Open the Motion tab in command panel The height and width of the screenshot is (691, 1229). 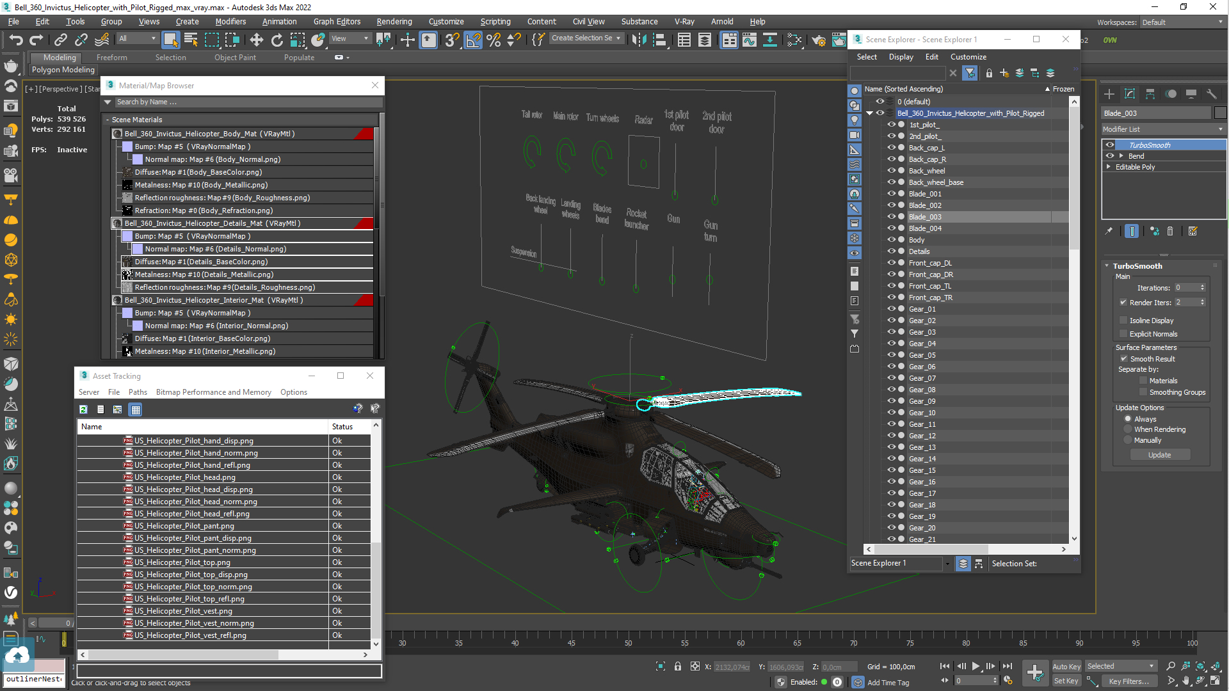pyautogui.click(x=1171, y=94)
